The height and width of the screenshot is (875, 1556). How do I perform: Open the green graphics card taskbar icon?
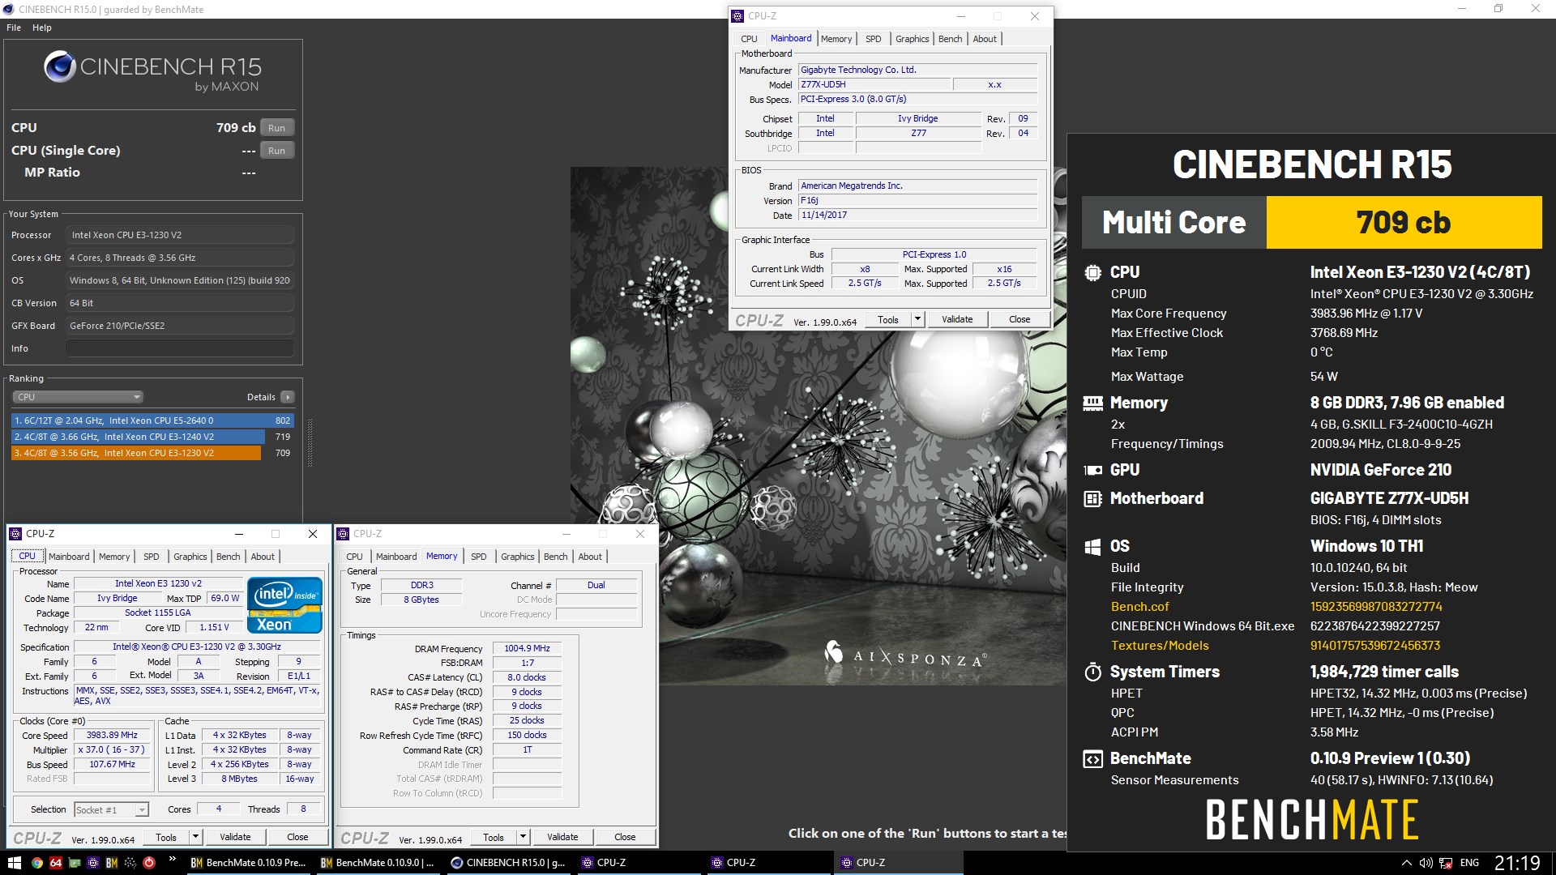point(75,863)
